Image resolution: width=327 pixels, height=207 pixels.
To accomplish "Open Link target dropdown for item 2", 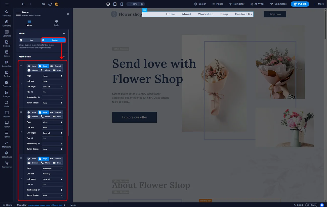I will click(x=52, y=133).
